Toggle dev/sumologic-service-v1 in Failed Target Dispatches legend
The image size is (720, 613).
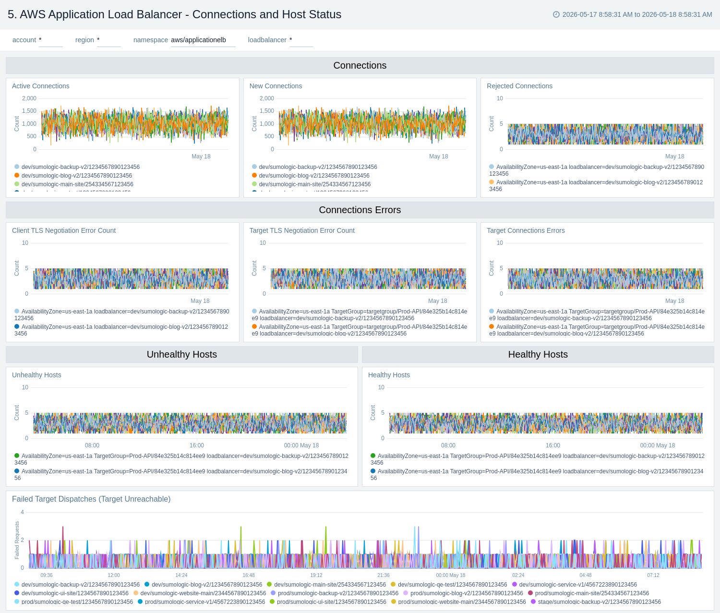(x=575, y=585)
